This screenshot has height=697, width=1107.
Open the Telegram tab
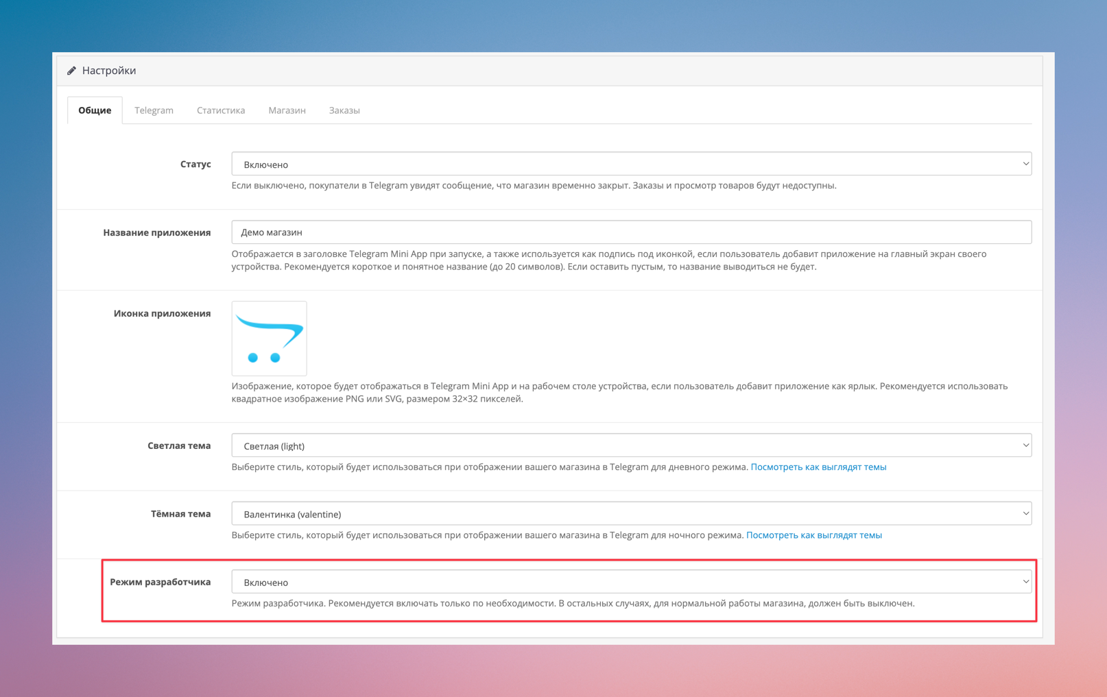coord(154,110)
